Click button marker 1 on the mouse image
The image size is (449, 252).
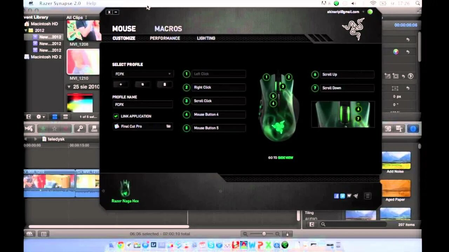point(266,77)
